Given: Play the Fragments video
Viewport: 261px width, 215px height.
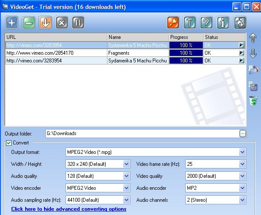Looking at the screenshot, I should pos(241,53).
